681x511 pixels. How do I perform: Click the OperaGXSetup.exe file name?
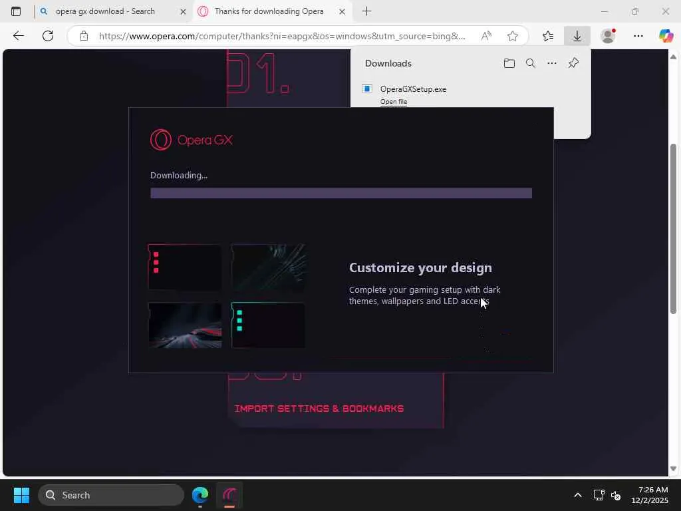coord(413,89)
